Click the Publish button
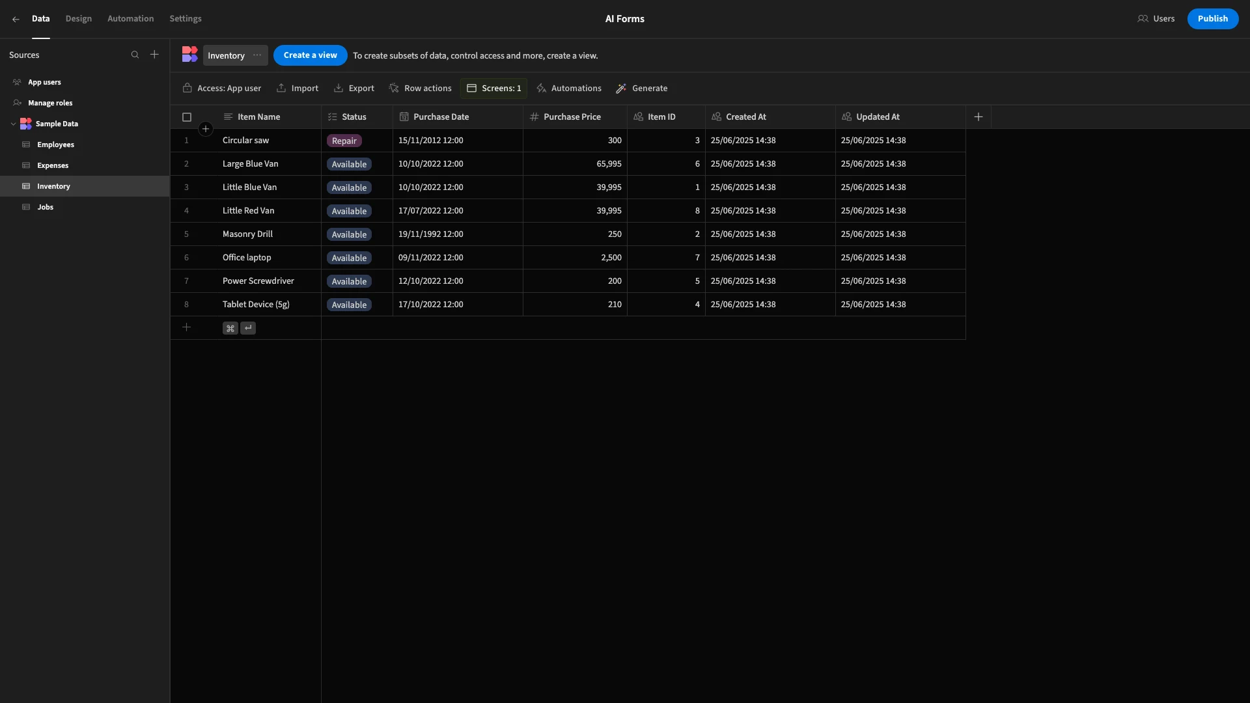The width and height of the screenshot is (1250, 703). [1212, 19]
